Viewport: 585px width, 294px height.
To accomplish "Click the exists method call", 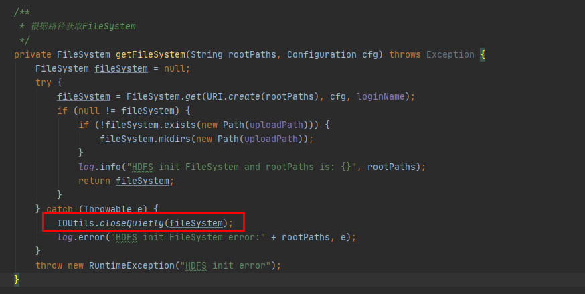I will pyautogui.click(x=180, y=125).
